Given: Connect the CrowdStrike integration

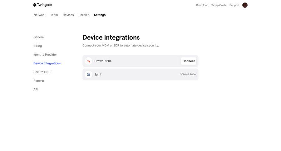Looking at the screenshot, I should coord(189,61).
